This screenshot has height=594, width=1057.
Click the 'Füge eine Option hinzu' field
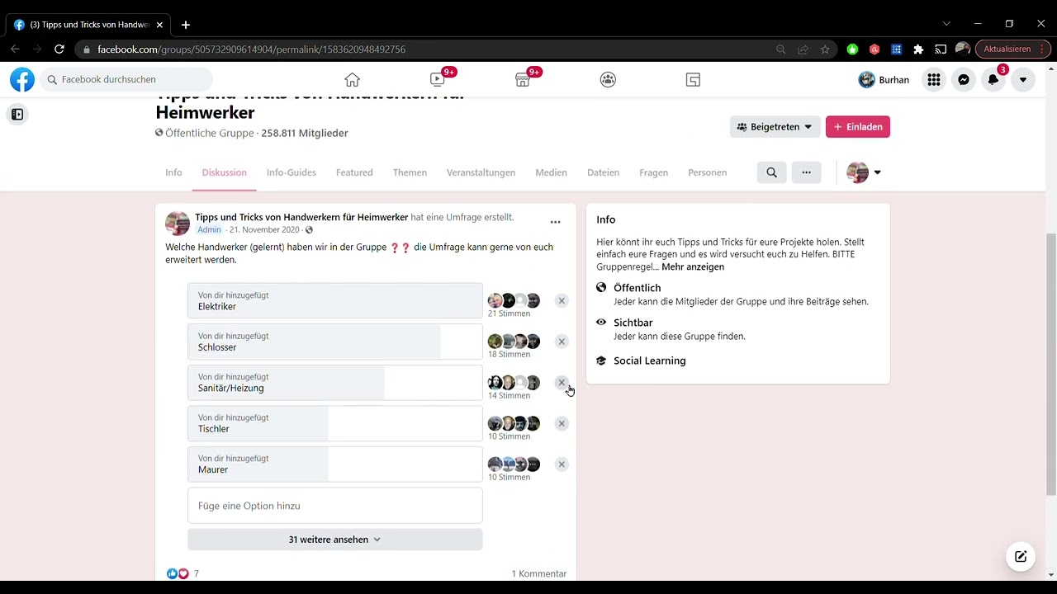pyautogui.click(x=334, y=506)
